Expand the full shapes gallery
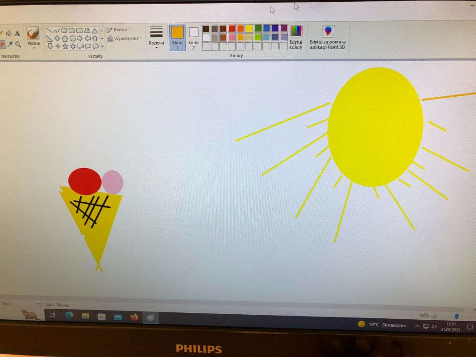This screenshot has height=357, width=476. click(x=103, y=46)
